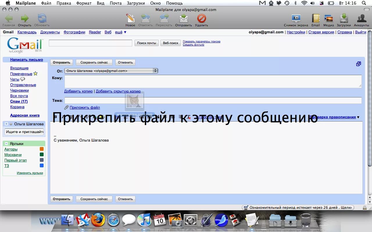The width and height of the screenshot is (372, 232).
Task: Click the red Удалить delete icon
Action: [x=201, y=19]
